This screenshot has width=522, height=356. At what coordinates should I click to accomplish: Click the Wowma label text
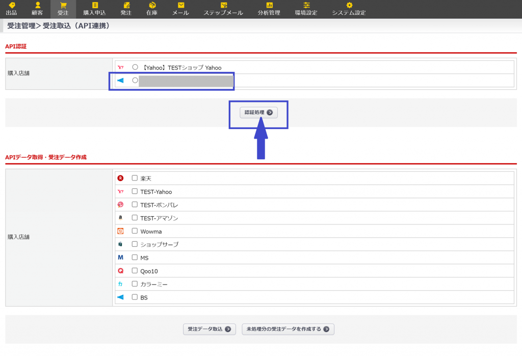pyautogui.click(x=151, y=232)
